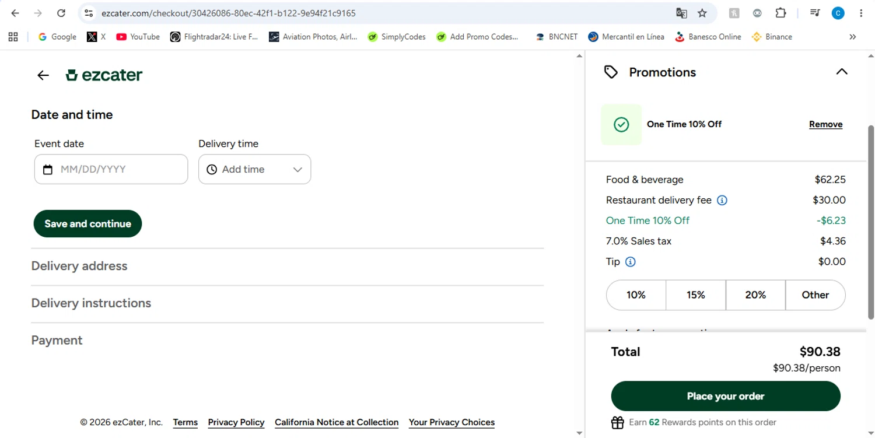Screen dimensions: 875x438
Task: Open the Aviation Photos bookmark
Action: click(313, 37)
